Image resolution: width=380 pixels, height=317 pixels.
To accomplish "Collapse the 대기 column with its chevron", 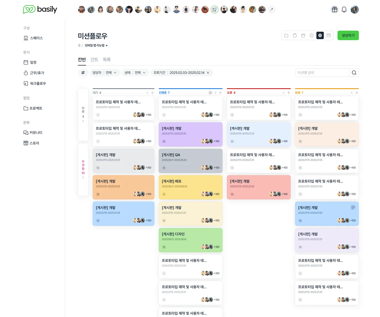I will coord(147,93).
